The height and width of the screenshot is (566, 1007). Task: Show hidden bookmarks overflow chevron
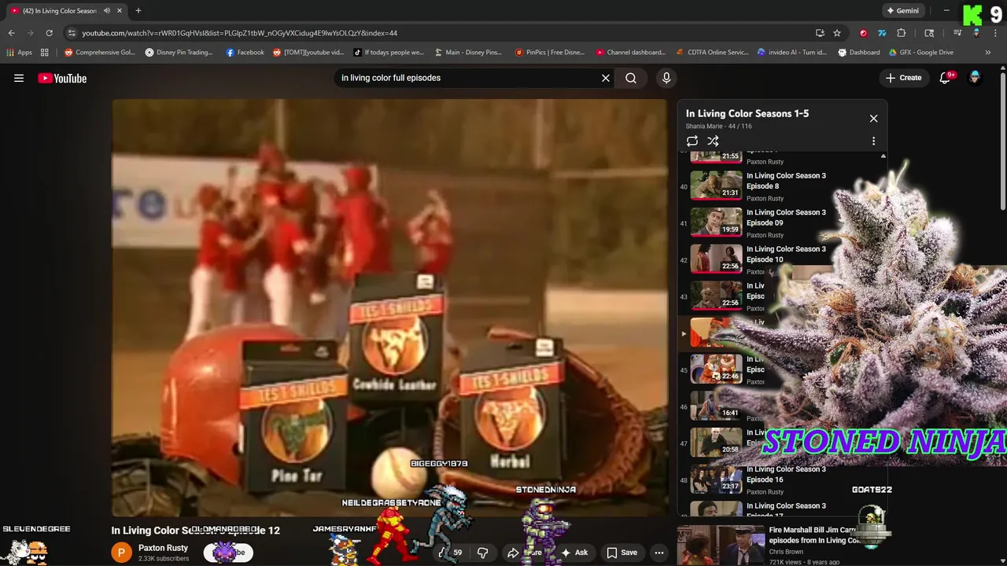pos(988,53)
